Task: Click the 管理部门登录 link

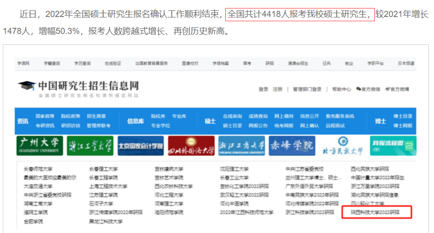Action: 307,89
